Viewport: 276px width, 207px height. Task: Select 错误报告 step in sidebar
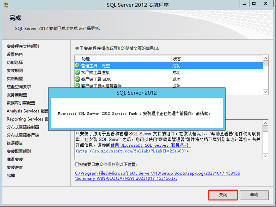[x=15, y=143]
